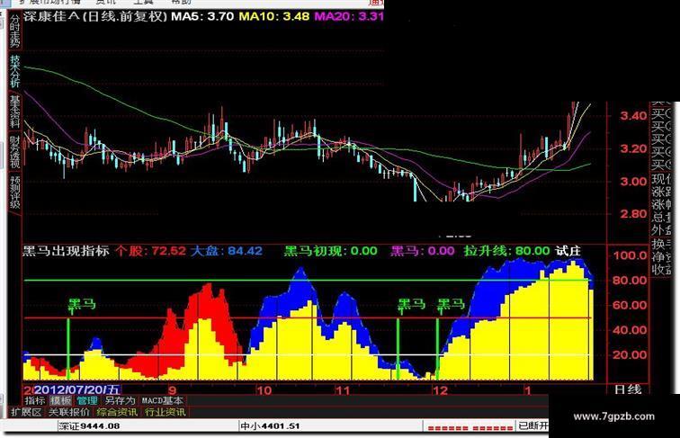Click the 日线 period label
This screenshot has width=680, height=438.
[x=628, y=389]
